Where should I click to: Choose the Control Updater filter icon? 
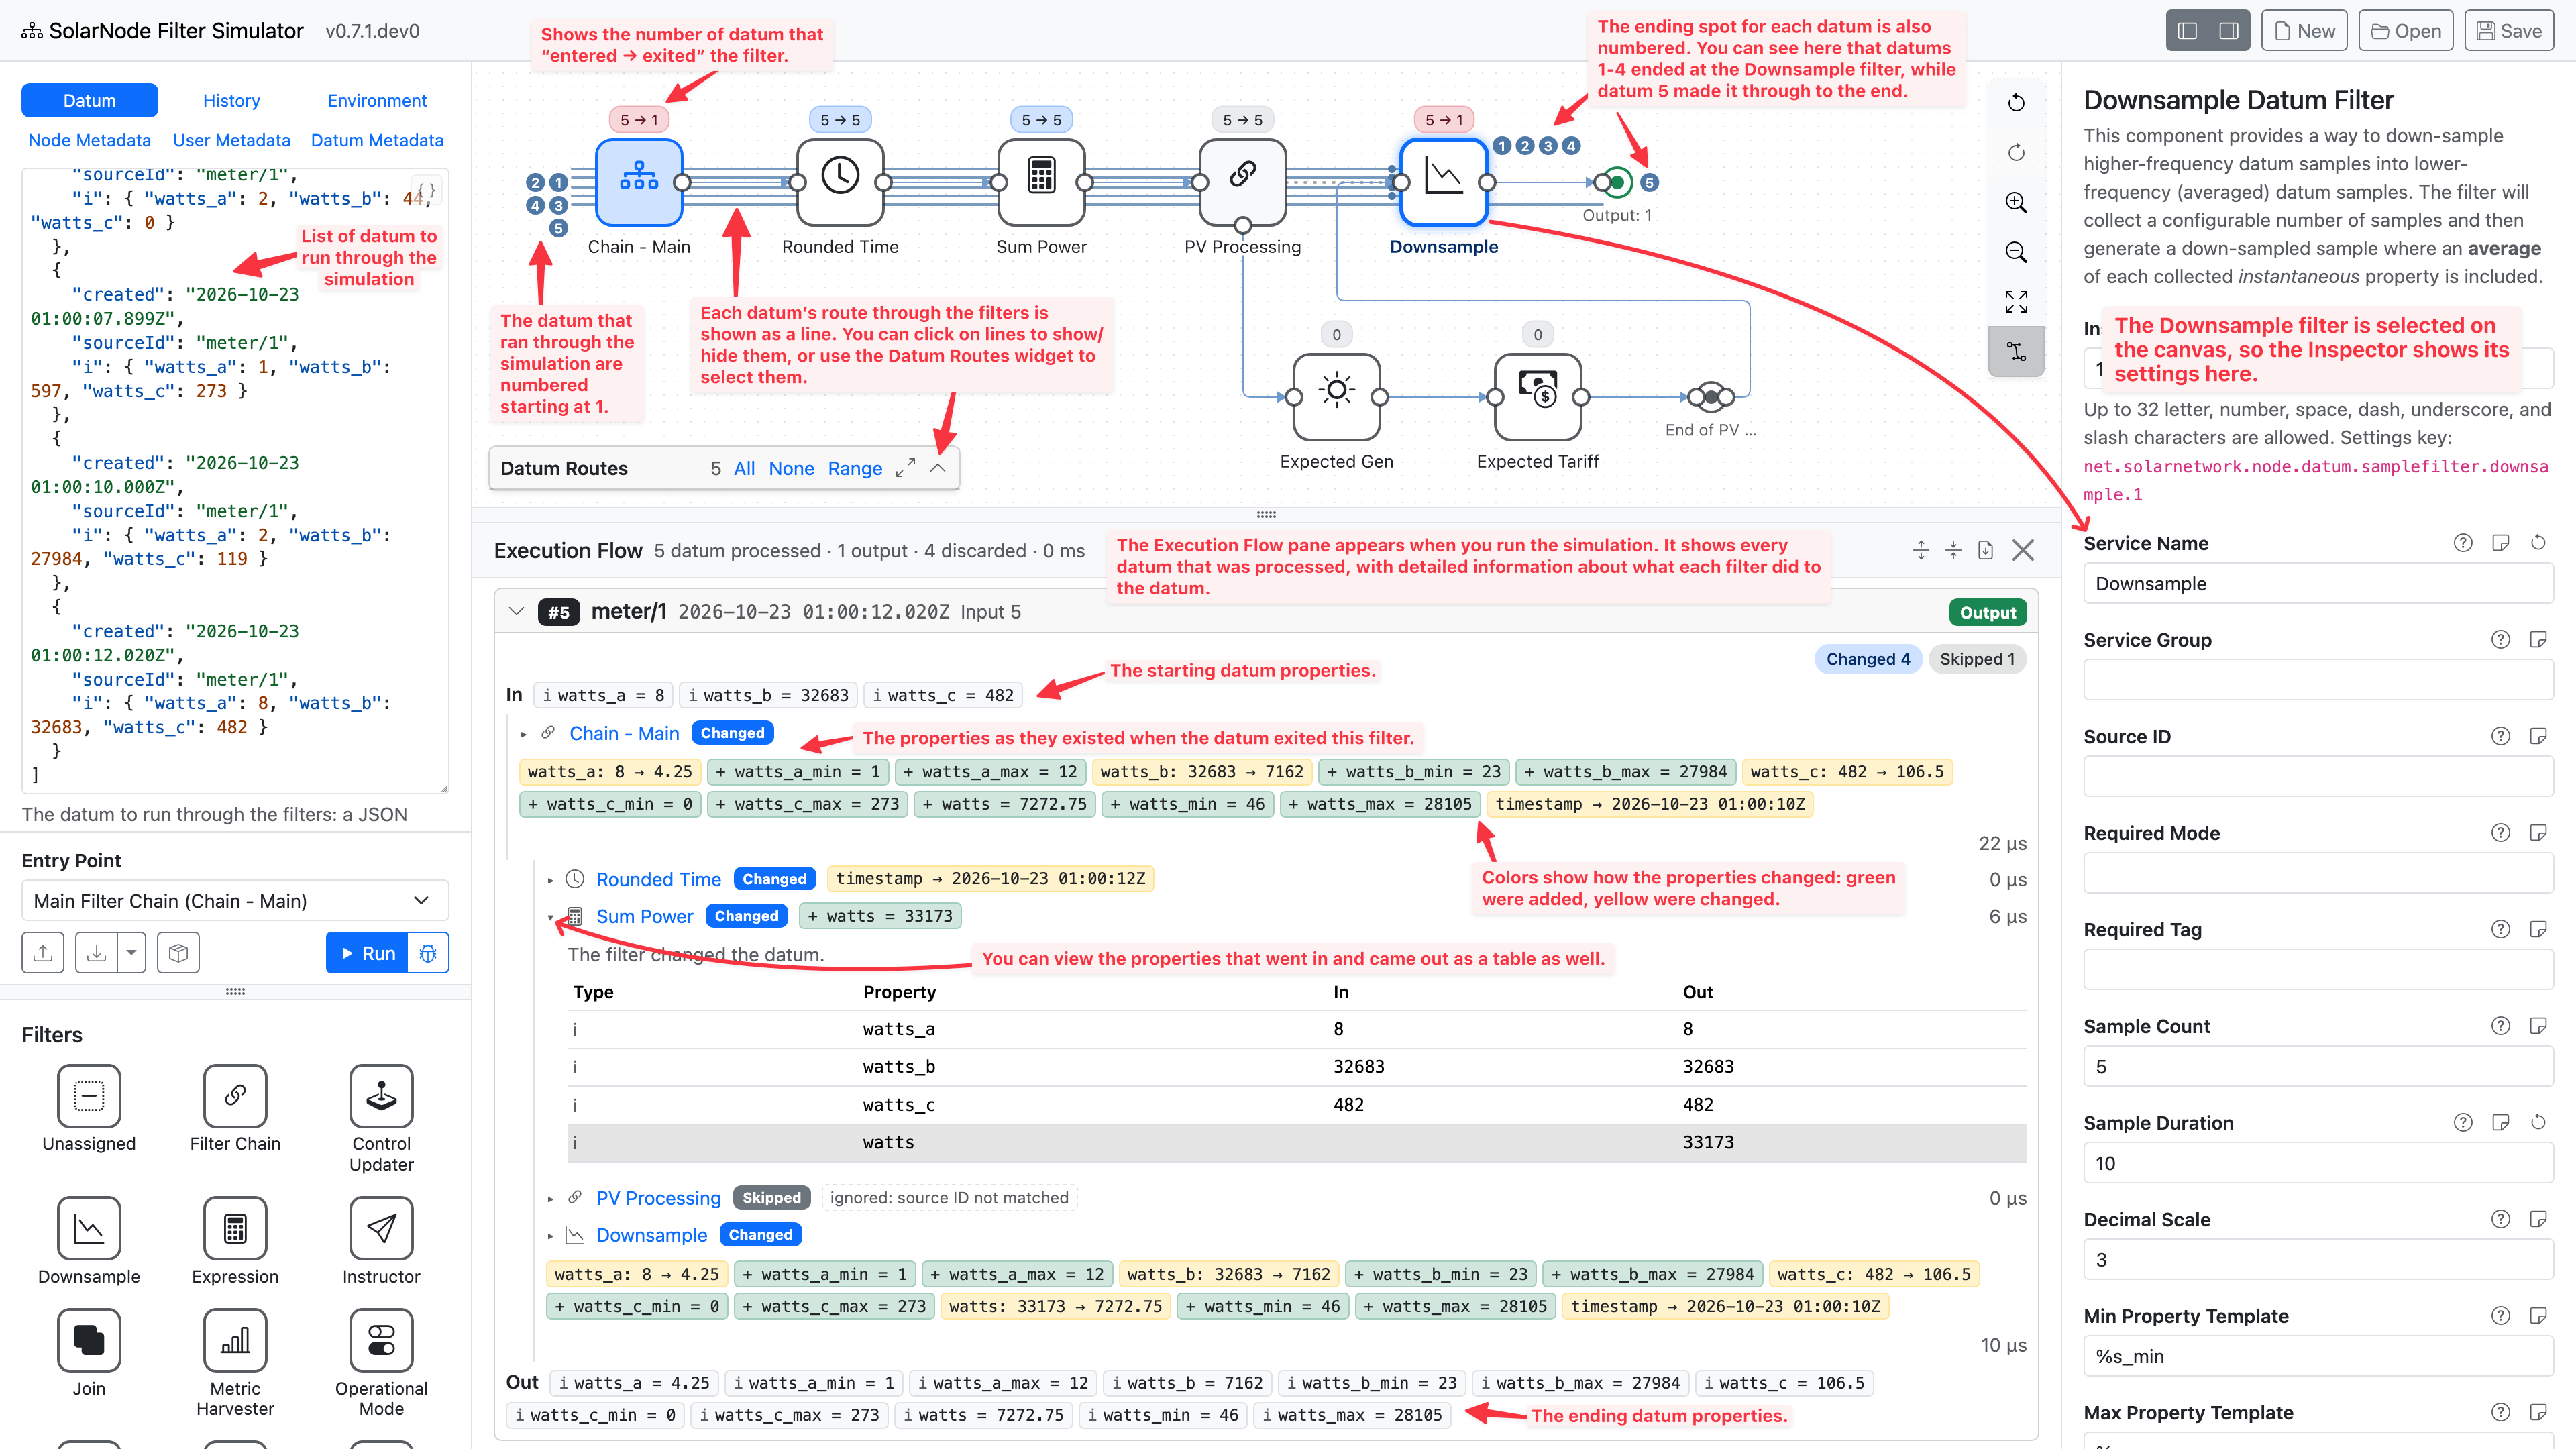[381, 1096]
